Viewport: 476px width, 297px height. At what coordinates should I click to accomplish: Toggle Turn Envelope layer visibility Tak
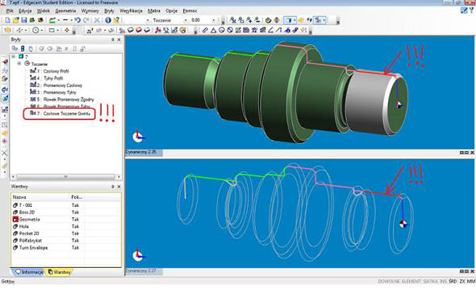click(x=75, y=248)
